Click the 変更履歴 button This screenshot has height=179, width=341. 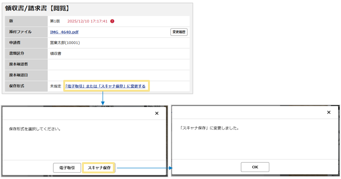[x=179, y=32]
